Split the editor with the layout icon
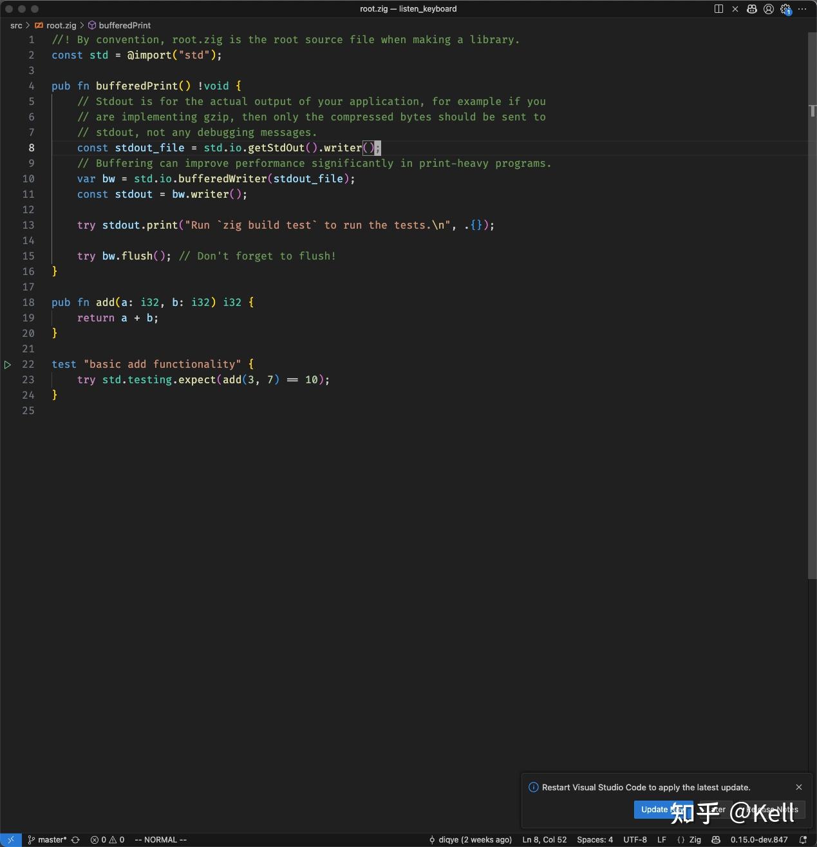This screenshot has width=817, height=847. (x=718, y=9)
